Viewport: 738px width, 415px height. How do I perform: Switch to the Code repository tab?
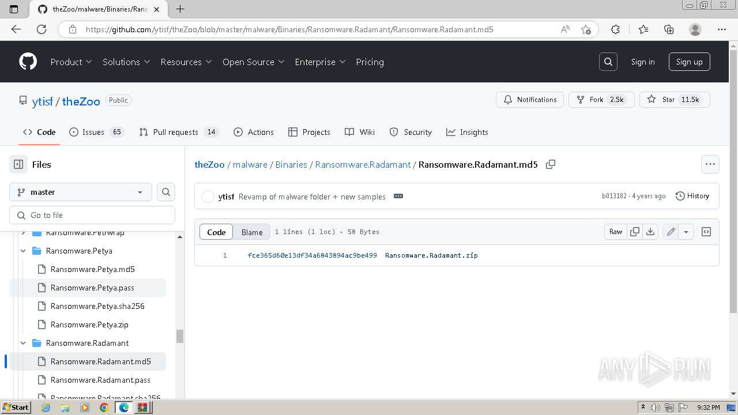pyautogui.click(x=39, y=132)
